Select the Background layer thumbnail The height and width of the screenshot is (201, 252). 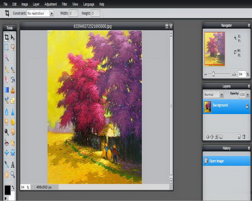(208, 107)
